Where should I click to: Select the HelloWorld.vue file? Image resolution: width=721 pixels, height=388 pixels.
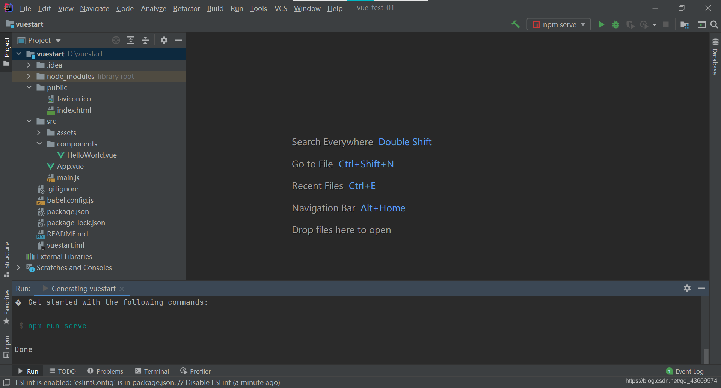[92, 155]
